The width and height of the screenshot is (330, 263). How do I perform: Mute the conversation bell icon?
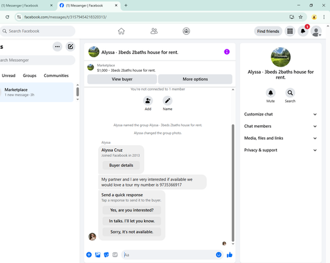coord(271,93)
